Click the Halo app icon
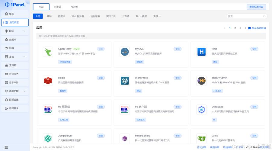 (x=201, y=52)
